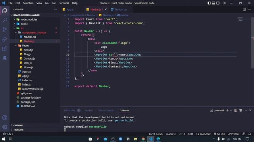Customize layout icon in title bar

pyautogui.click(x=224, y=3)
